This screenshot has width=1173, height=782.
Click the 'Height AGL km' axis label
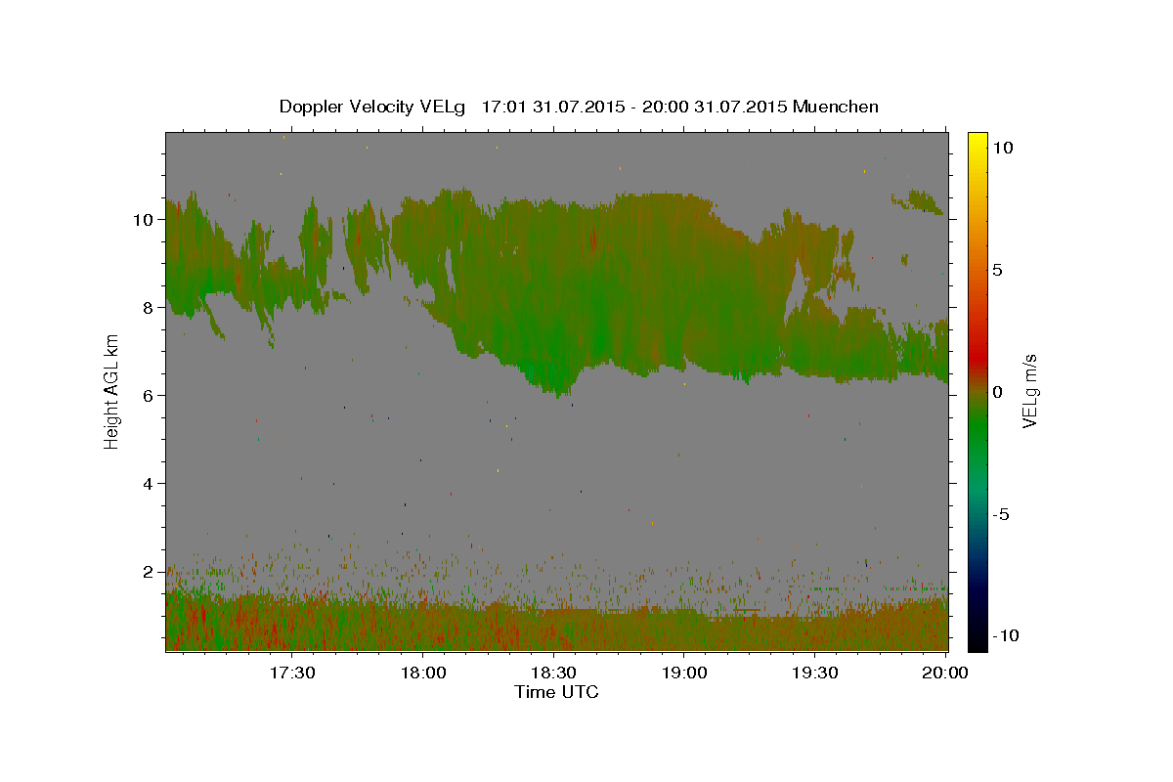point(112,390)
